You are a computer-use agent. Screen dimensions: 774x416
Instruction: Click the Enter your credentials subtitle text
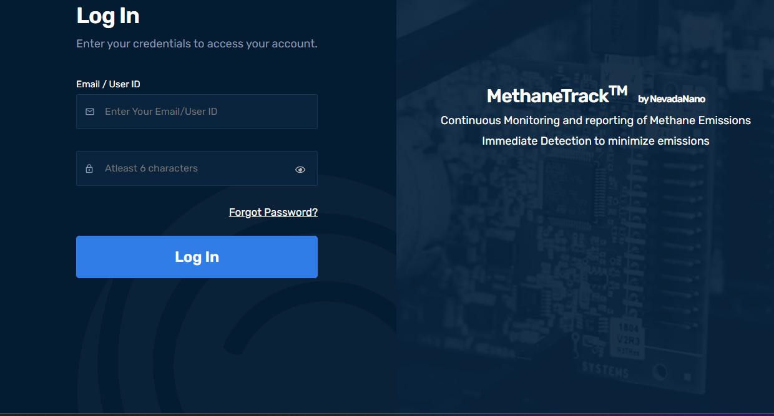coord(197,44)
